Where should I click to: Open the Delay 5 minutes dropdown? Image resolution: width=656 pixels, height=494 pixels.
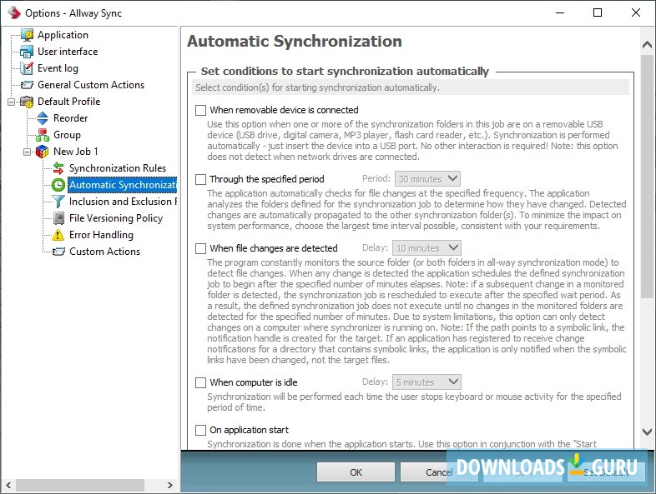point(426,382)
